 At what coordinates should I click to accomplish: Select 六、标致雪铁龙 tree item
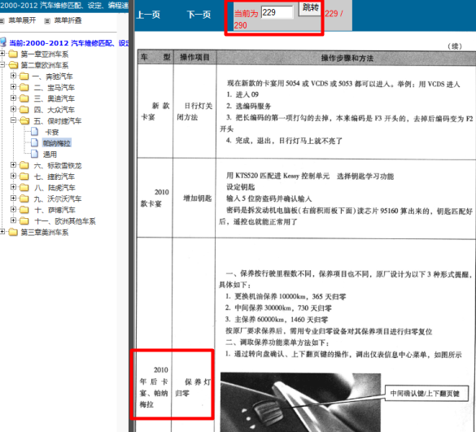click(58, 166)
